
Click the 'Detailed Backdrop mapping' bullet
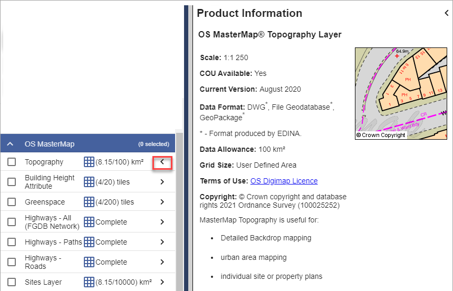point(266,238)
